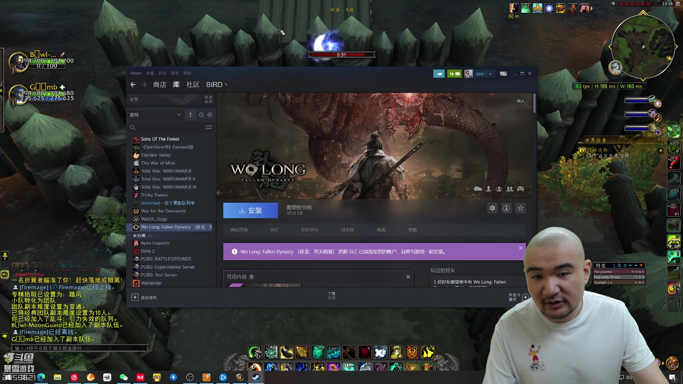Open the 好友 menu

point(163,73)
